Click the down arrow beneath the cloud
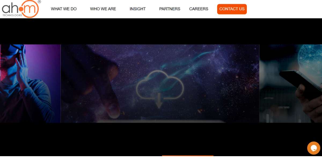The width and height of the screenshot is (322, 161). click(159, 101)
